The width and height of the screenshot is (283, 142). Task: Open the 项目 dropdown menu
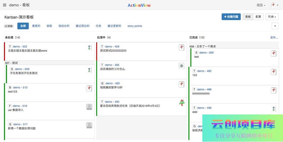(261, 5)
